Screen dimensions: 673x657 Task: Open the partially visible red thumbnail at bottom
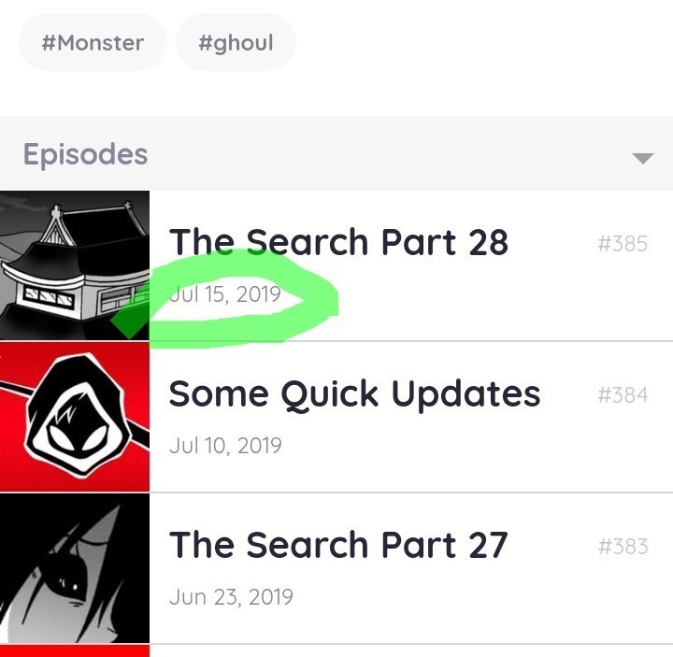click(x=75, y=651)
